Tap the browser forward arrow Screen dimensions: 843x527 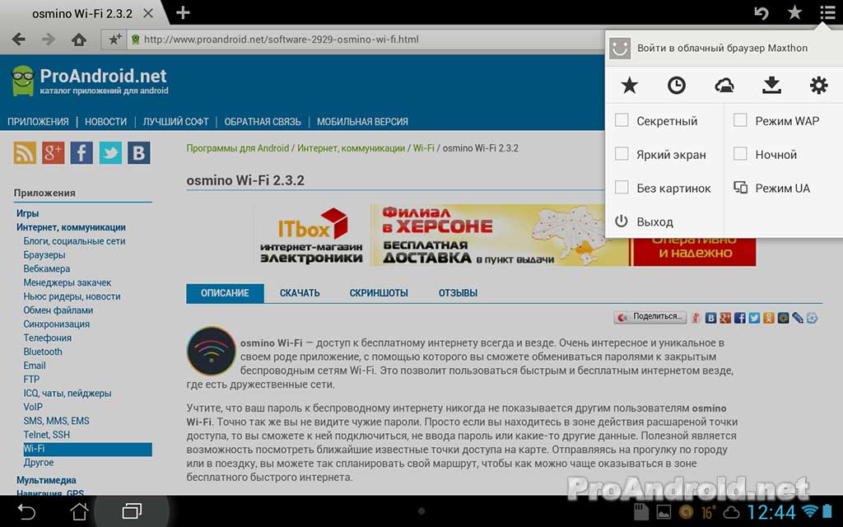pyautogui.click(x=49, y=40)
